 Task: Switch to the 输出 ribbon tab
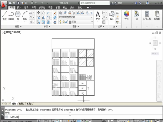[65, 8]
